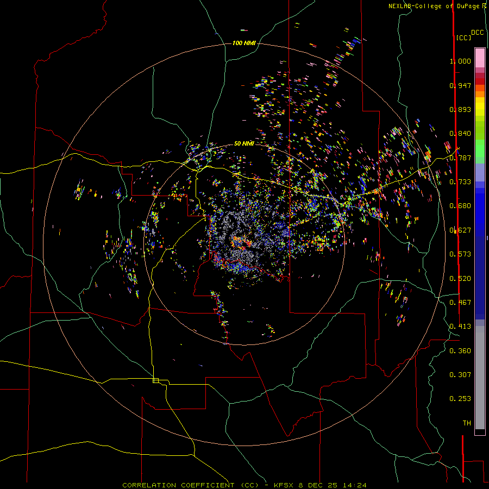Screen dimensions: 489x489
Task: Click the 0.253 legend value
Action: tap(460, 399)
